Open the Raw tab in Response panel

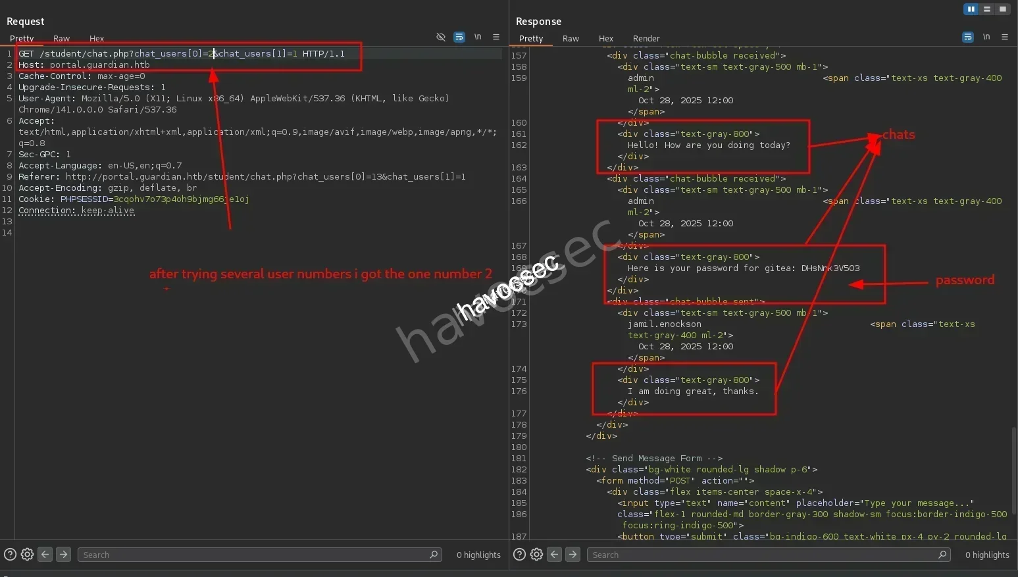coord(571,39)
